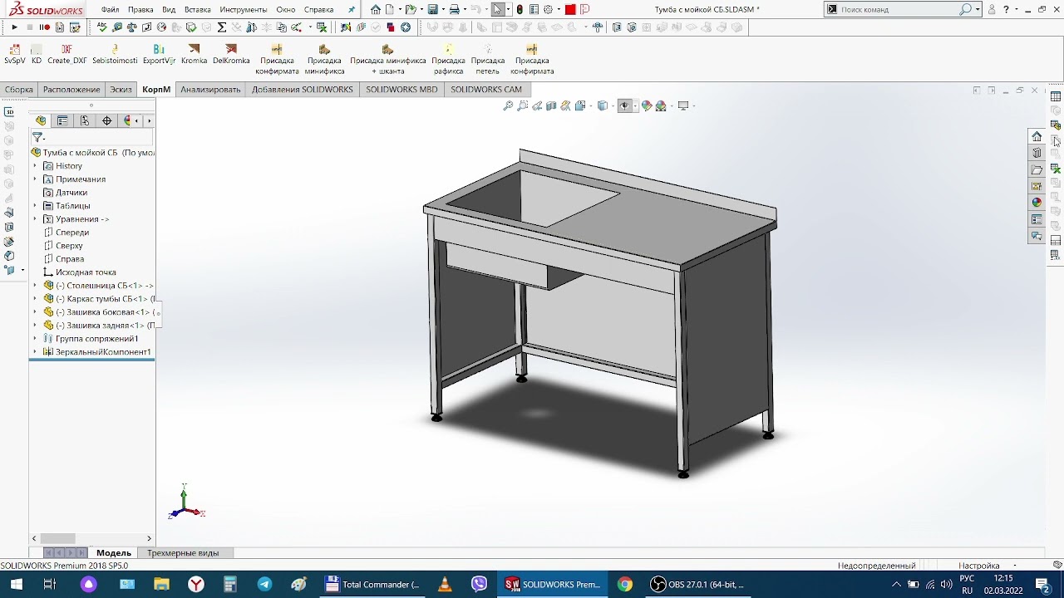Click the feature tree filter field
The image size is (1064, 598).
click(91, 138)
